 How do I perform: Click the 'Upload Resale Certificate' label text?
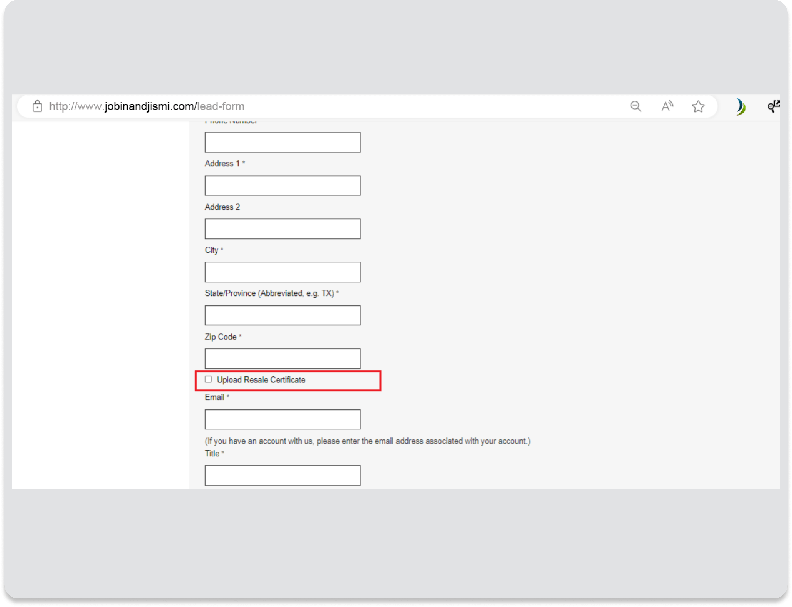(x=261, y=380)
